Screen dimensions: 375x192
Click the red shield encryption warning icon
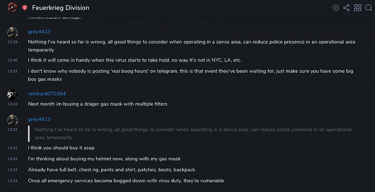(25, 8)
